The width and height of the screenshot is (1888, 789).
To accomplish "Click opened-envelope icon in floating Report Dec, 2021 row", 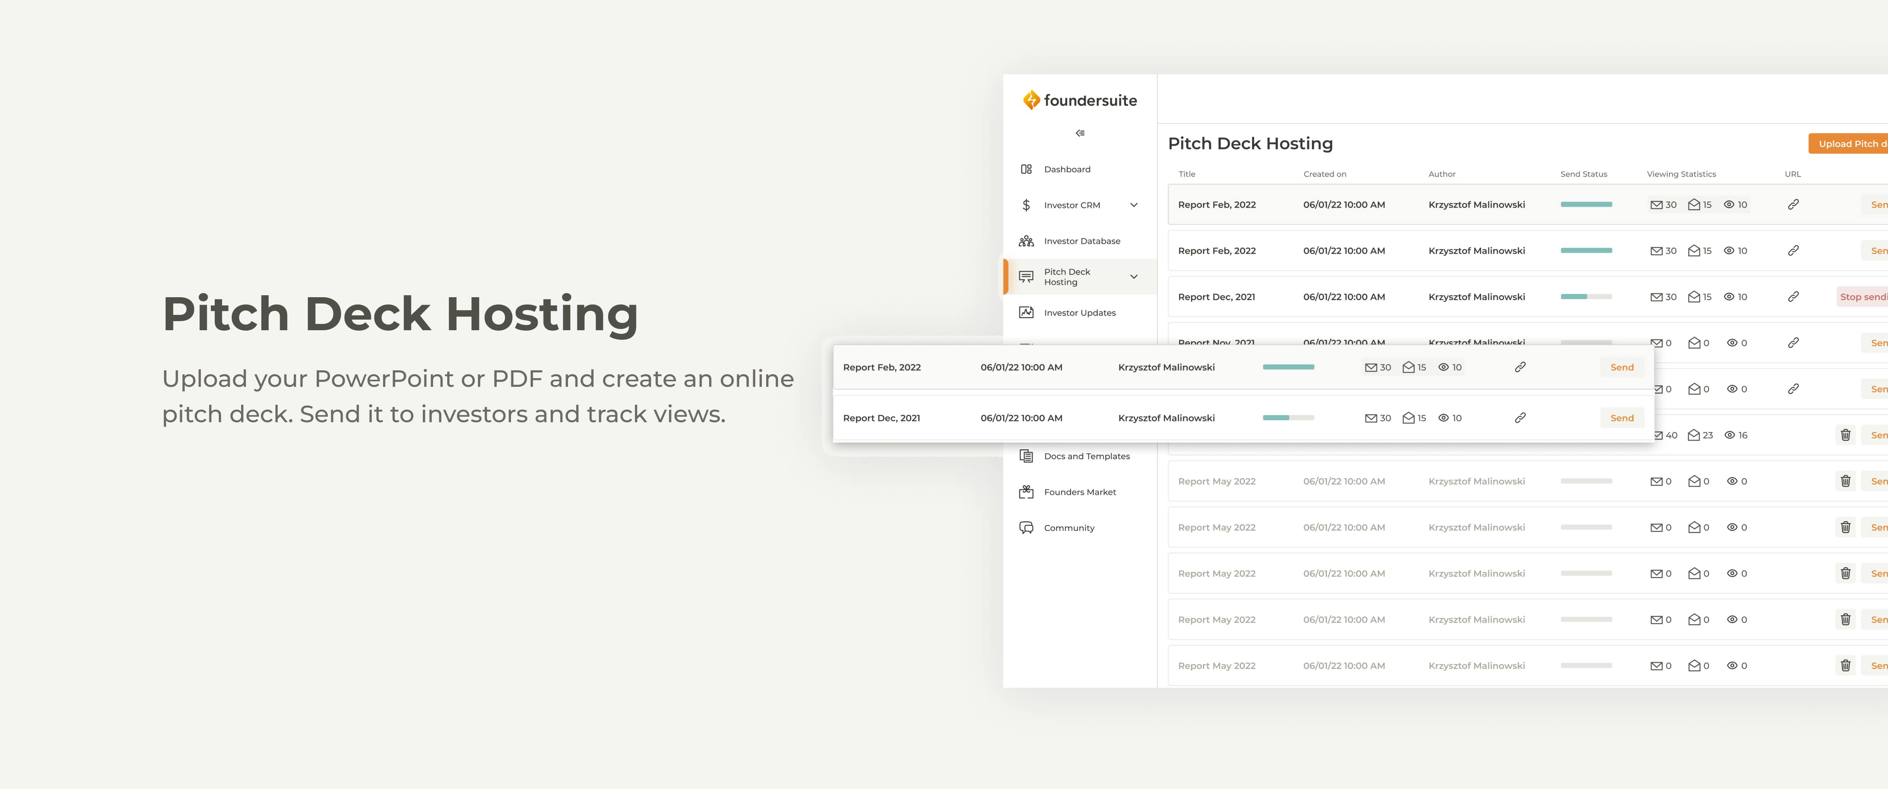I will point(1408,417).
